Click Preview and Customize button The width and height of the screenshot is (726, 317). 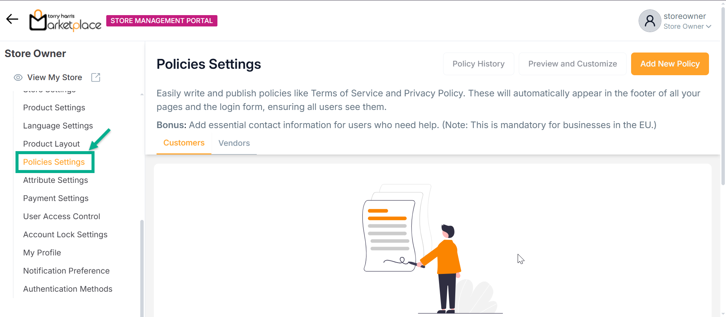point(572,64)
